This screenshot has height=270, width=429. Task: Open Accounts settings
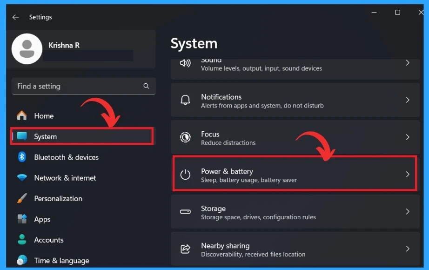83,240
